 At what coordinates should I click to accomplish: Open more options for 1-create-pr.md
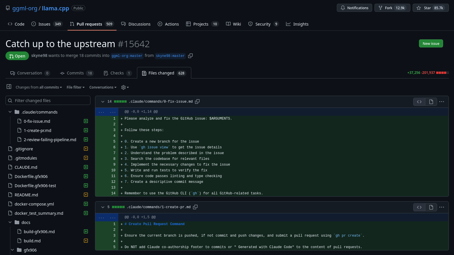(x=442, y=207)
